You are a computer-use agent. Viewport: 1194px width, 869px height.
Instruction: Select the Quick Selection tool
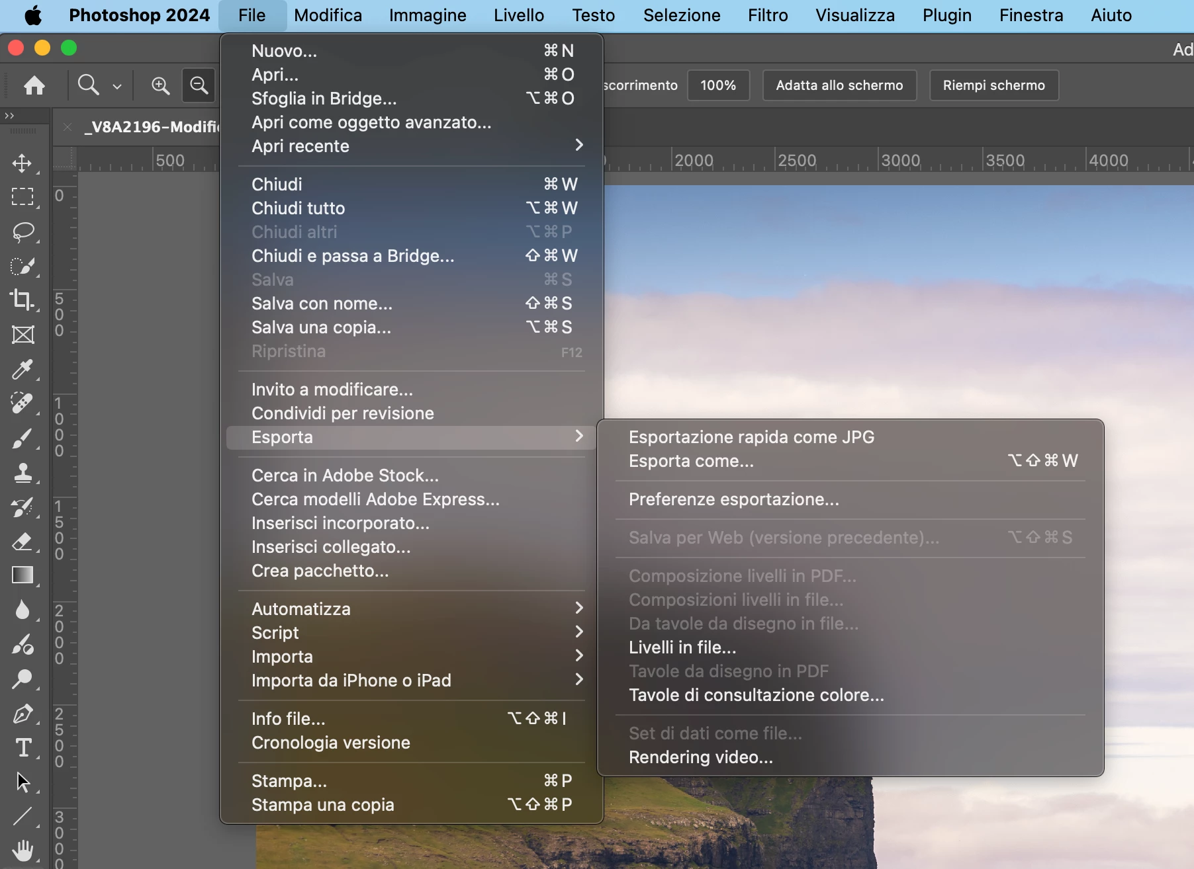[23, 266]
